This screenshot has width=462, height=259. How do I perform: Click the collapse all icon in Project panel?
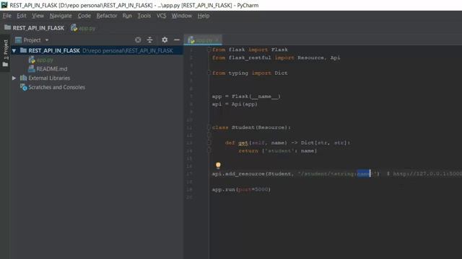149,40
